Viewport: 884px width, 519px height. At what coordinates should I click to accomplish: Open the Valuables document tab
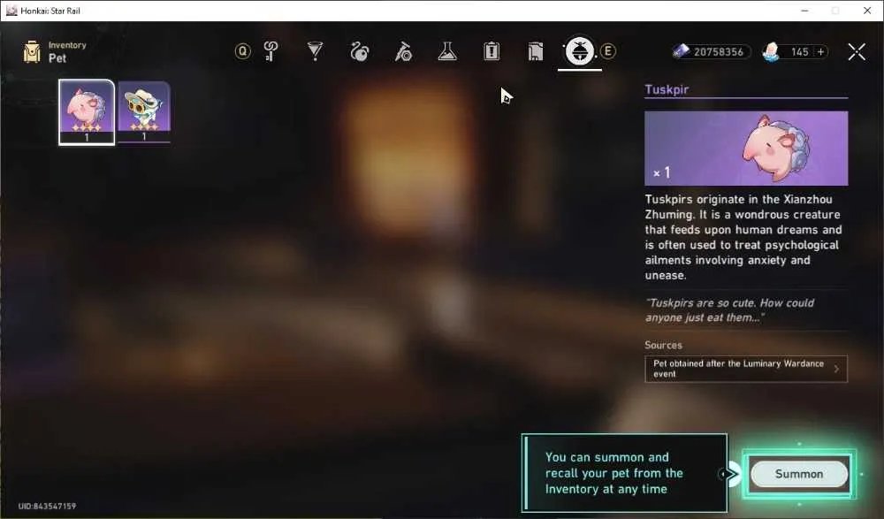pos(536,51)
